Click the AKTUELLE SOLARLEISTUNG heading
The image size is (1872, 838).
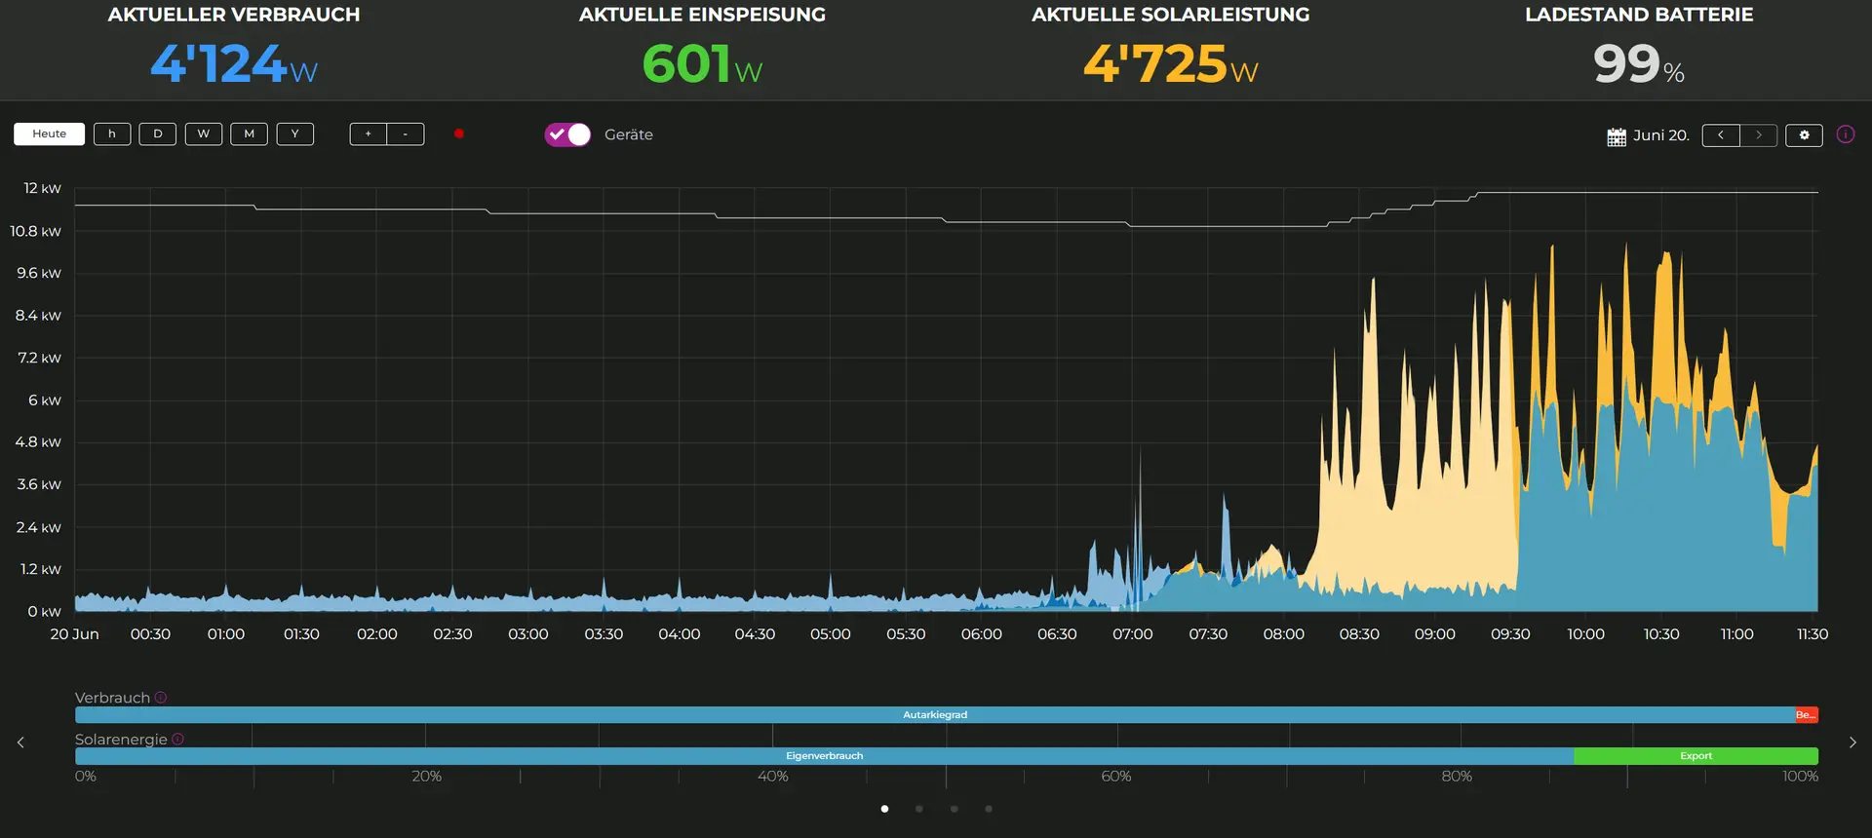click(1171, 15)
